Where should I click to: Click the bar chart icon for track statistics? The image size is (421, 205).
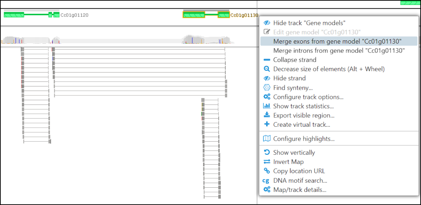pos(266,106)
